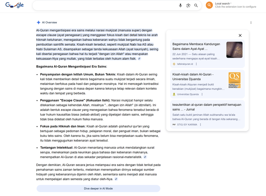Click the voice search microphone icon

tap(180, 5)
